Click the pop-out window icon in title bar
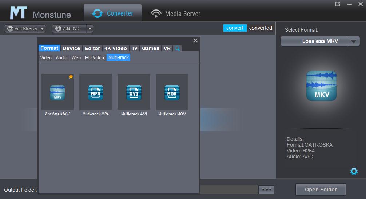This screenshot has width=366, height=199. point(338,4)
